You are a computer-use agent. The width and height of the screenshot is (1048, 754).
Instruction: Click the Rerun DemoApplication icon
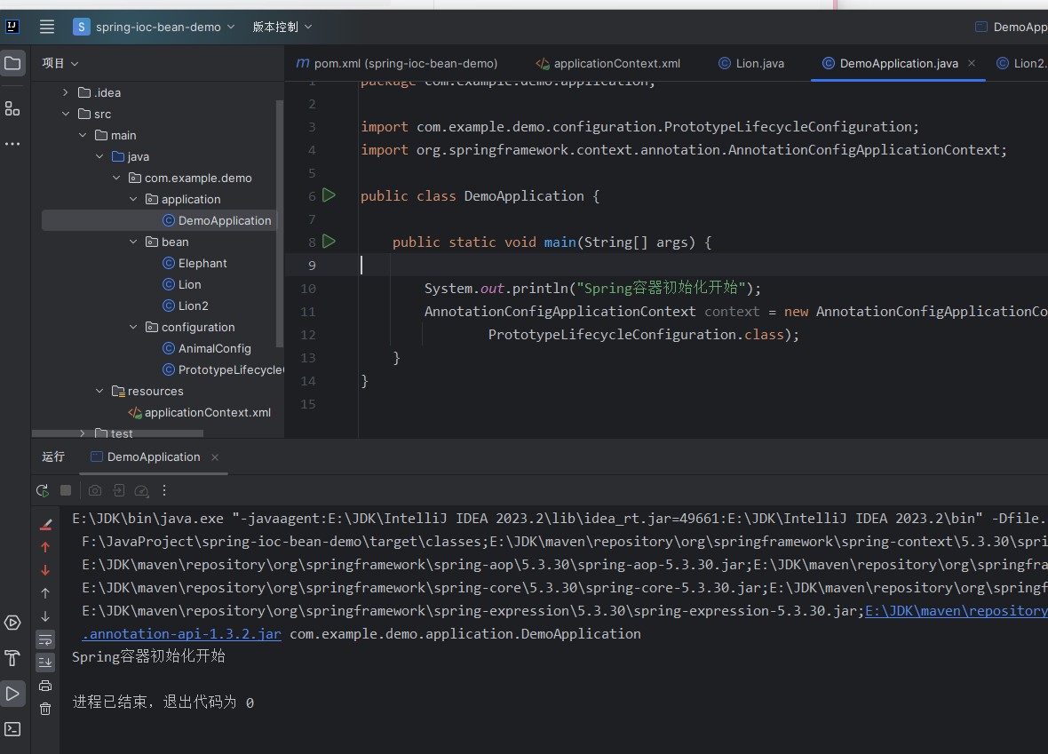click(42, 490)
